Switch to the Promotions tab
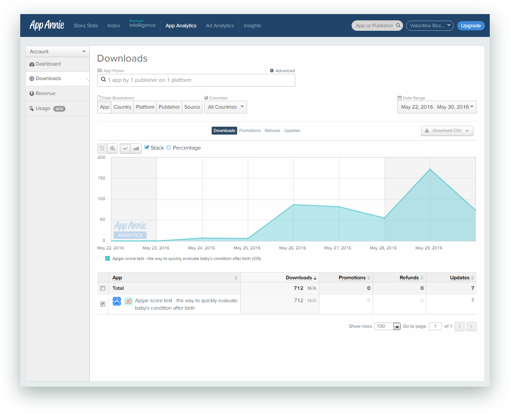This screenshot has height=413, width=510. click(250, 131)
